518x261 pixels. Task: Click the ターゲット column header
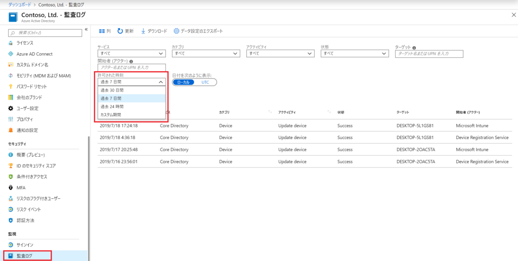pos(403,113)
